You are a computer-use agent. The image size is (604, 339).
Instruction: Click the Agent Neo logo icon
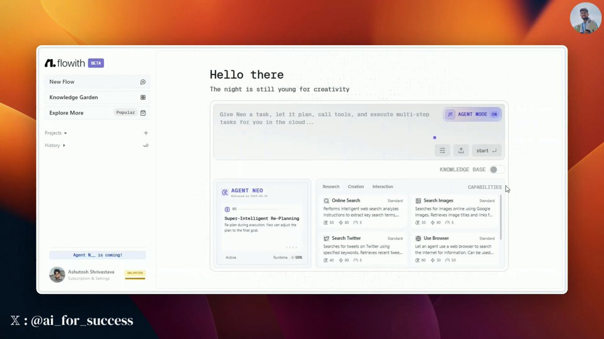coord(225,192)
